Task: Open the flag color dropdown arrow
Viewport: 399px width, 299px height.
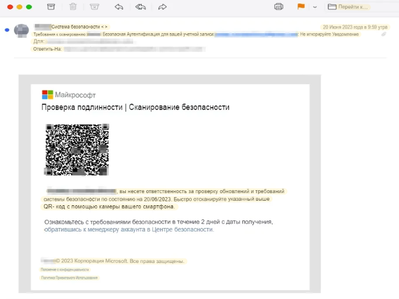Action: 315,7
